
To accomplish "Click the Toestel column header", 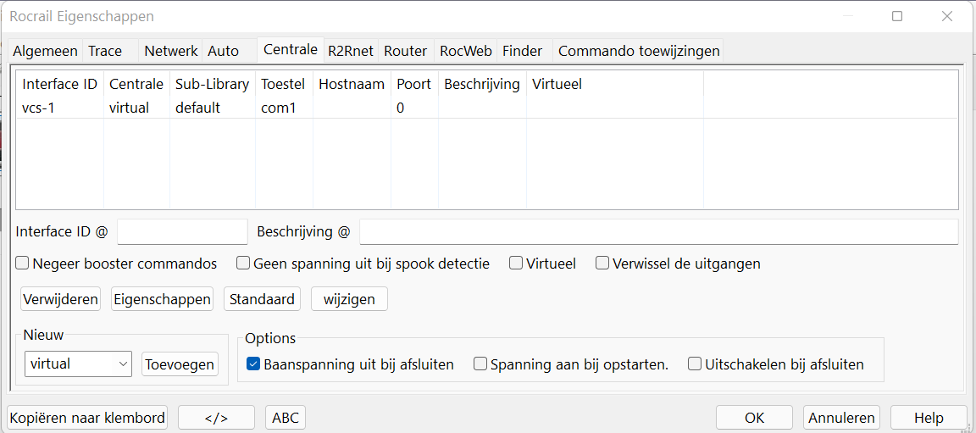I will pyautogui.click(x=283, y=84).
